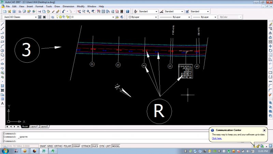The image size is (273, 154).
Task: Close the Communication Center balloon
Action: pos(264,130)
